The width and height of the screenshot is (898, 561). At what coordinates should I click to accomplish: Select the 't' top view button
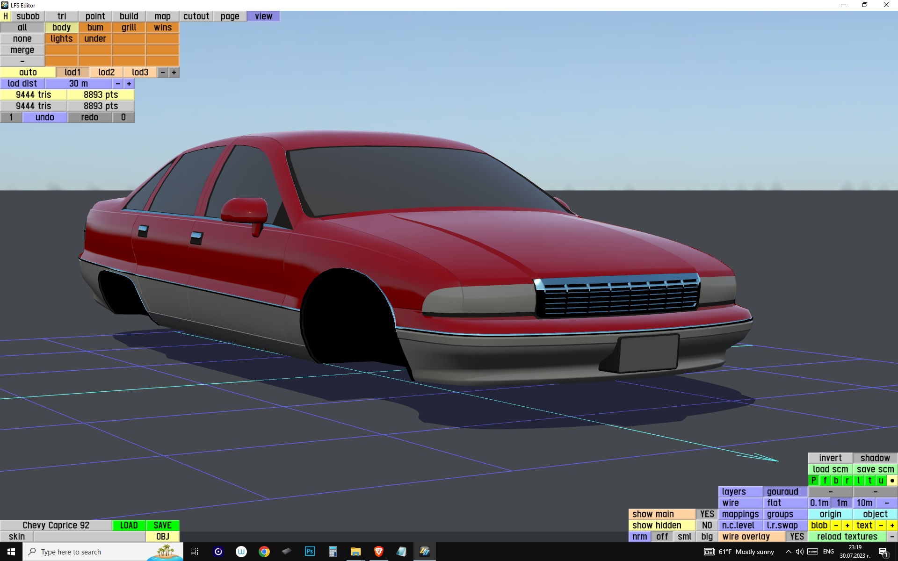pyautogui.click(x=869, y=481)
